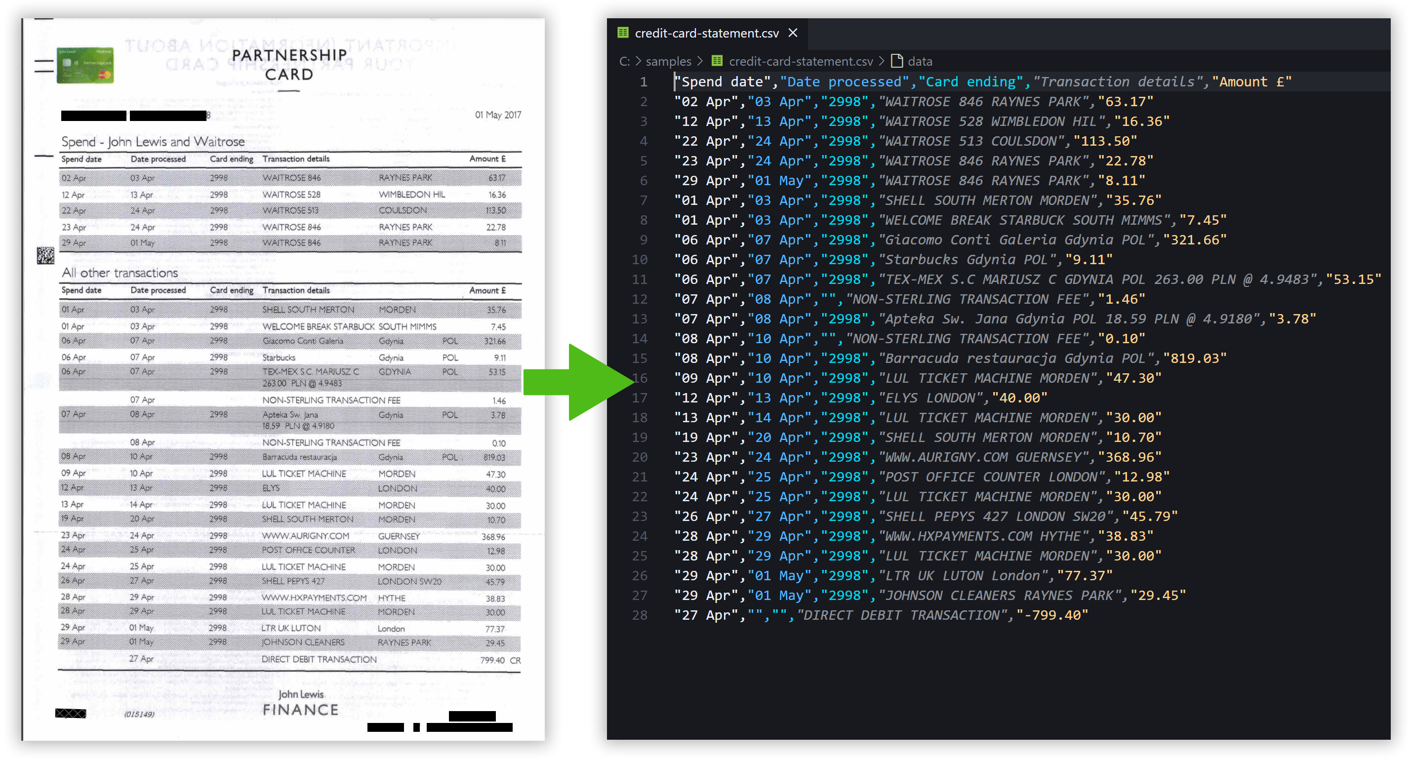Select the credit-card-statement.csv editor tab
This screenshot has height=759, width=1412.
pos(706,34)
